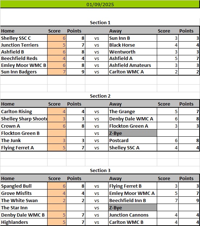Select The Grange away team cell

132,111
